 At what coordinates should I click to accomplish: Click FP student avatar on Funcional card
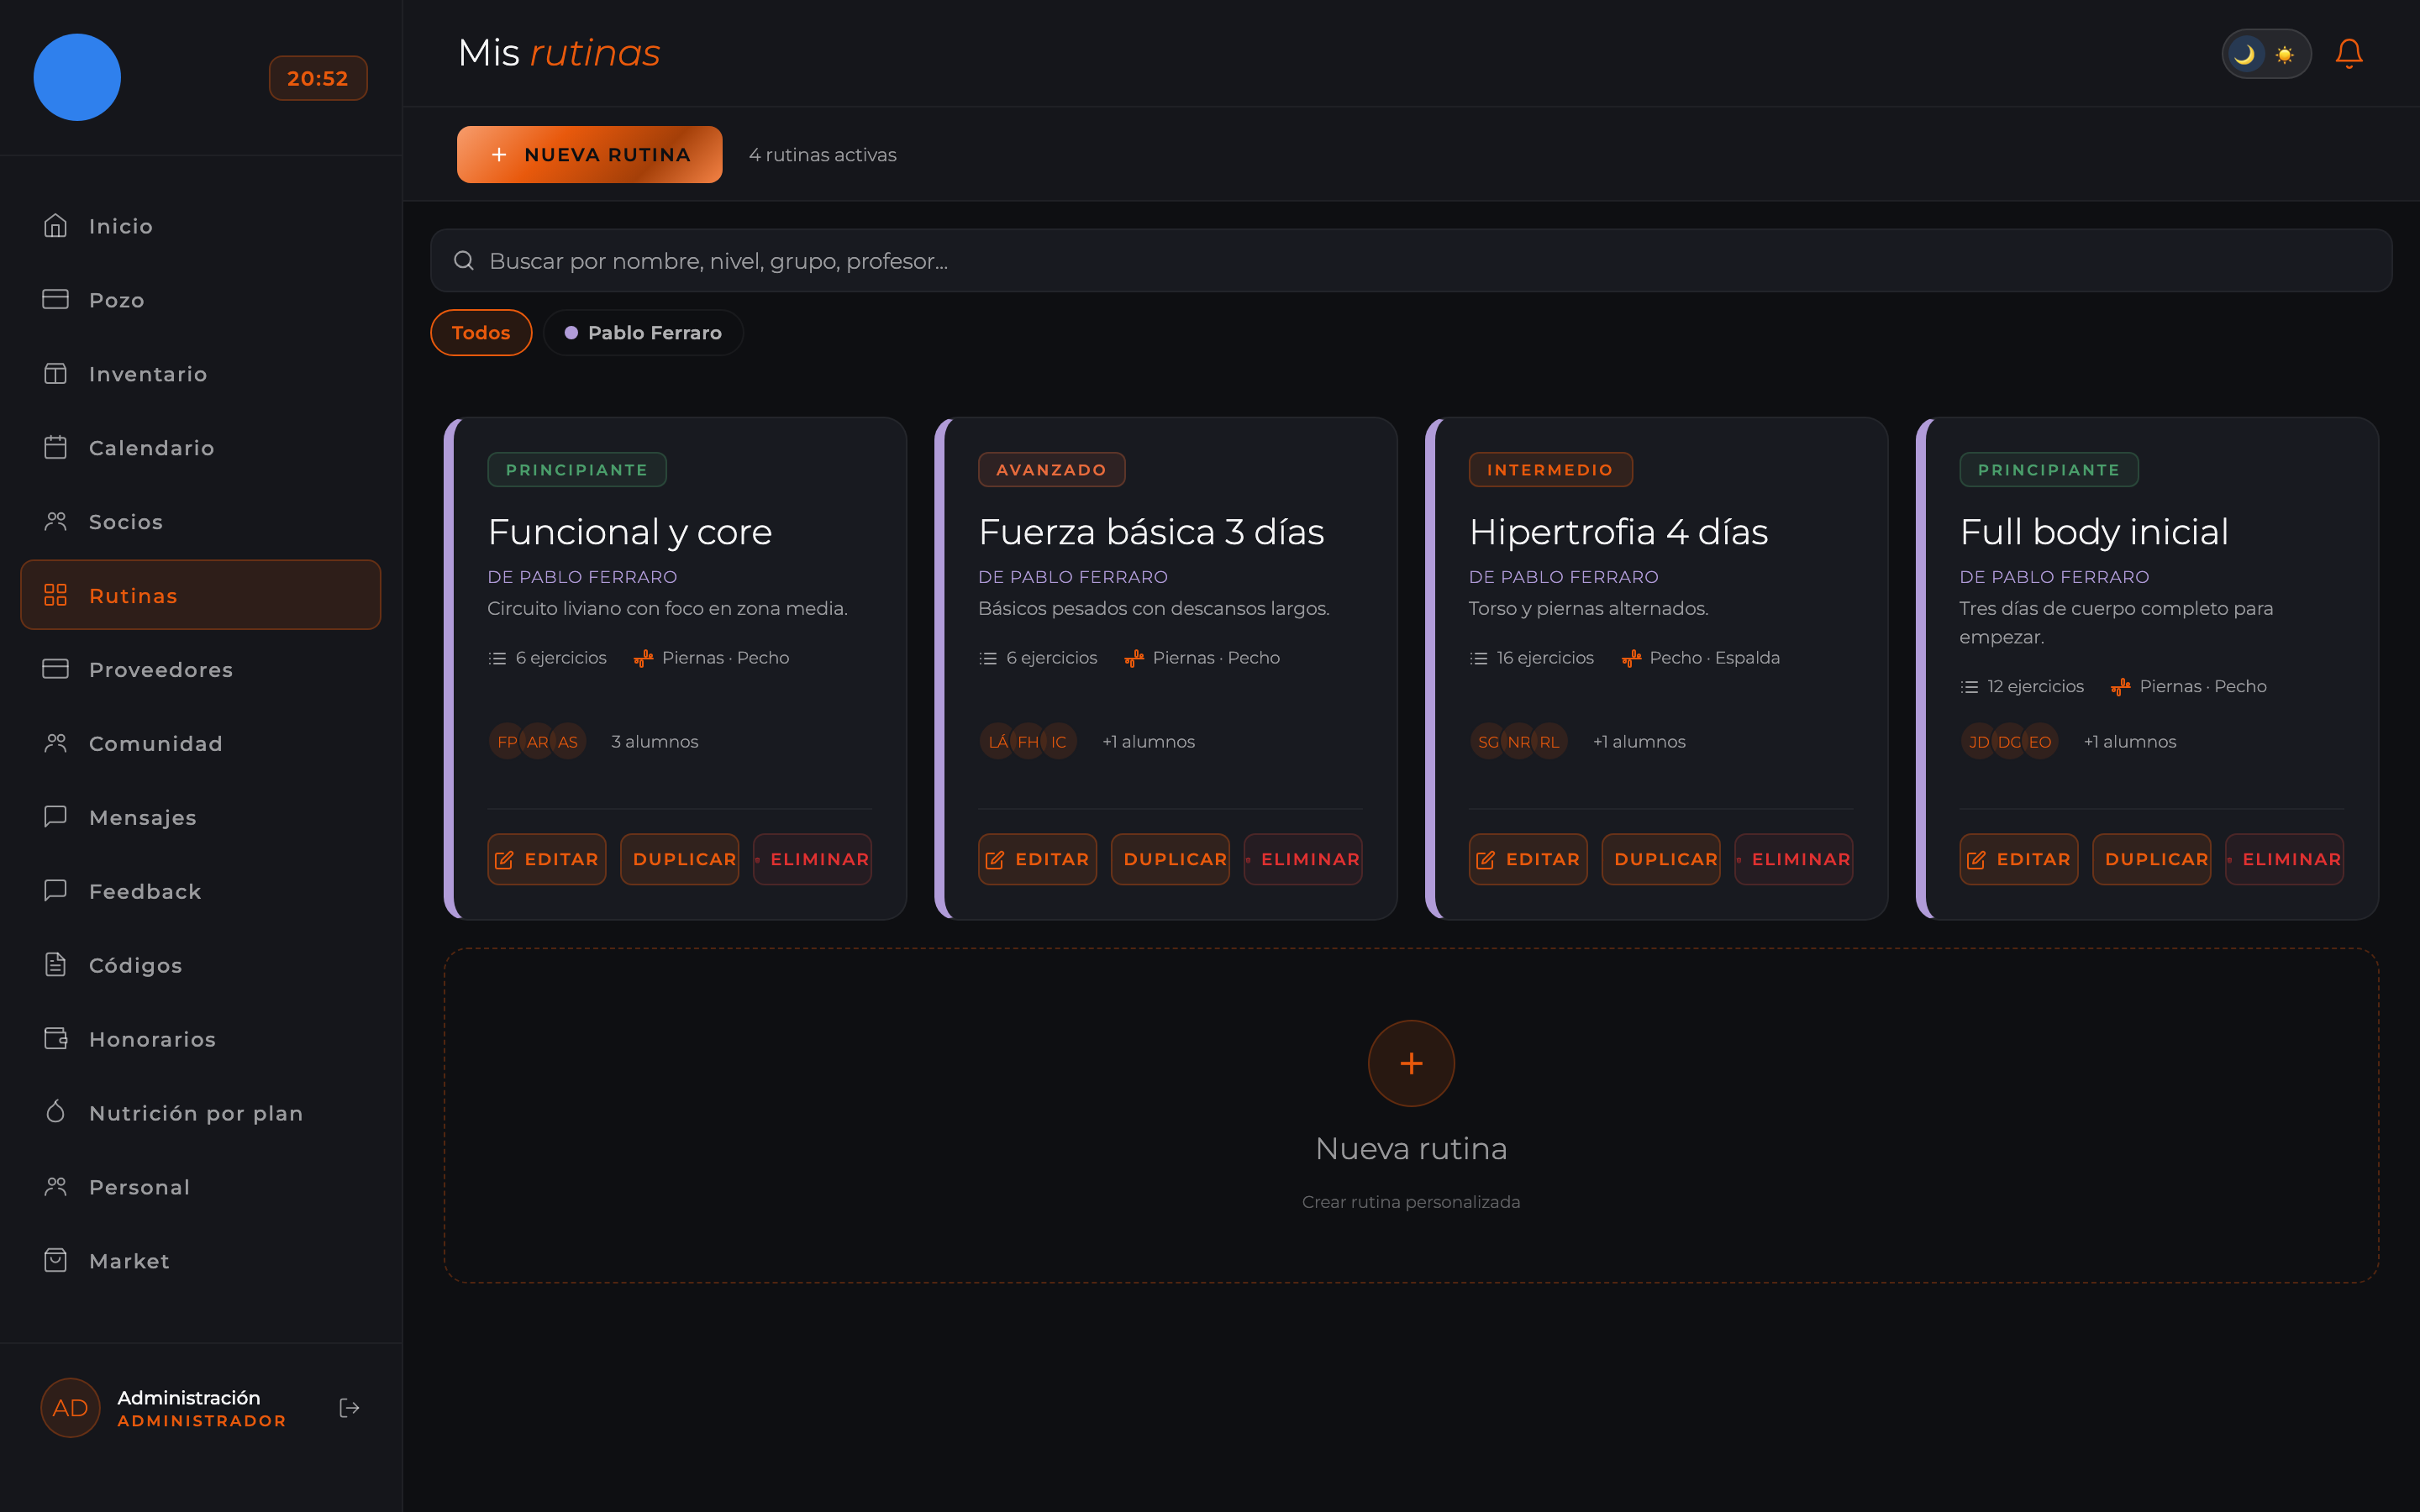pos(507,742)
